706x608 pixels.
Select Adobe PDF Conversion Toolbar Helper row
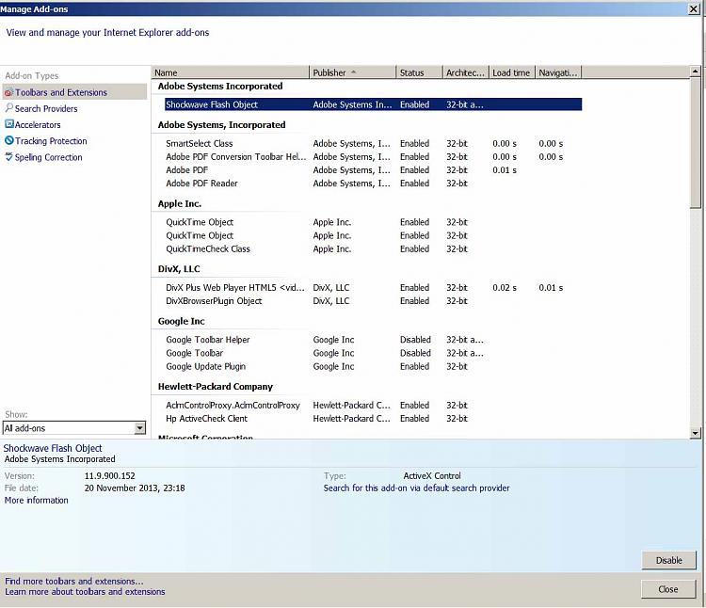coord(374,156)
